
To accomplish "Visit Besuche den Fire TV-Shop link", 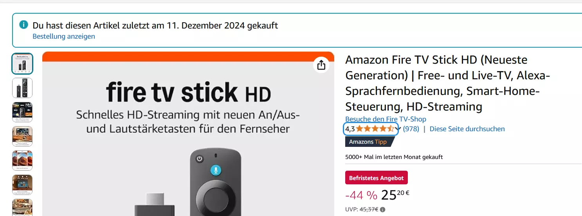I will [386, 119].
